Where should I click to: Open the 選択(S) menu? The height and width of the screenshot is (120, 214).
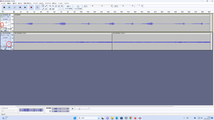point(15,3)
